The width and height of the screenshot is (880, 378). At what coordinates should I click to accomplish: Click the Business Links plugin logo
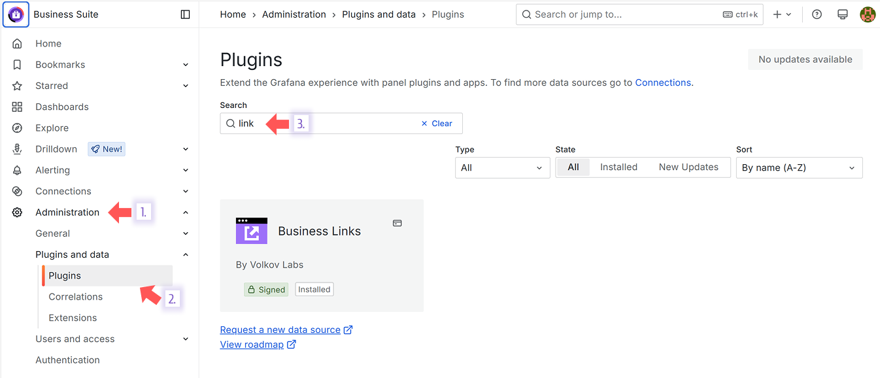click(x=252, y=231)
